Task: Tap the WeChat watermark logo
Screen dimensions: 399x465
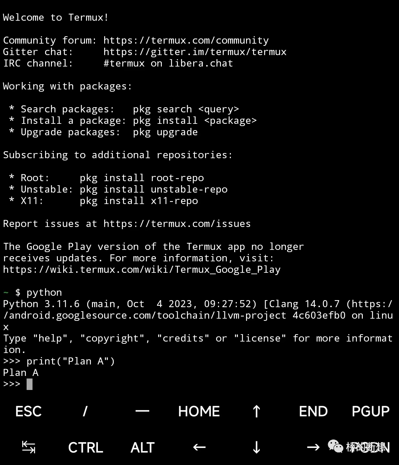Action: pos(335,446)
